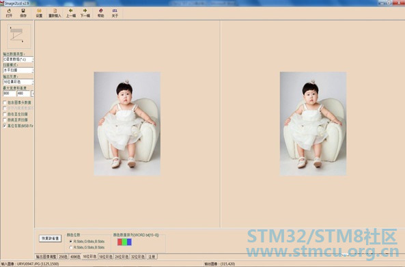
Task: Select the R:5bits G:5bits B:5bits radio option
Action: (71, 247)
